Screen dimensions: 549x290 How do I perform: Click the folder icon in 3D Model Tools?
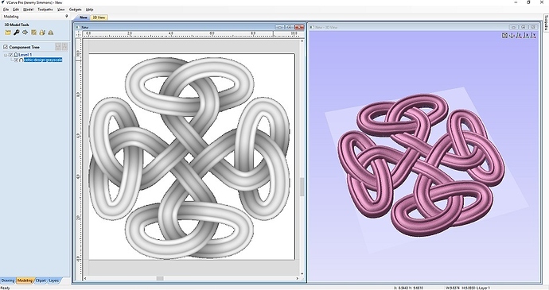coord(8,33)
